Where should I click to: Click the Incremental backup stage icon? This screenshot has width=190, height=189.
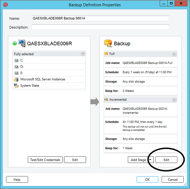click(x=106, y=99)
